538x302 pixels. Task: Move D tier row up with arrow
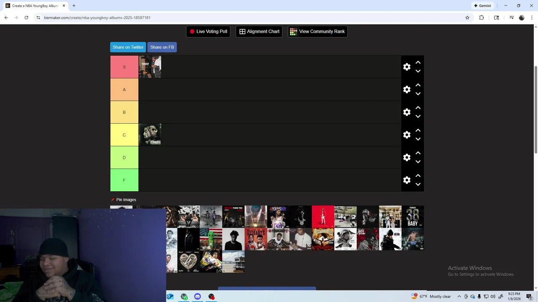tap(418, 153)
